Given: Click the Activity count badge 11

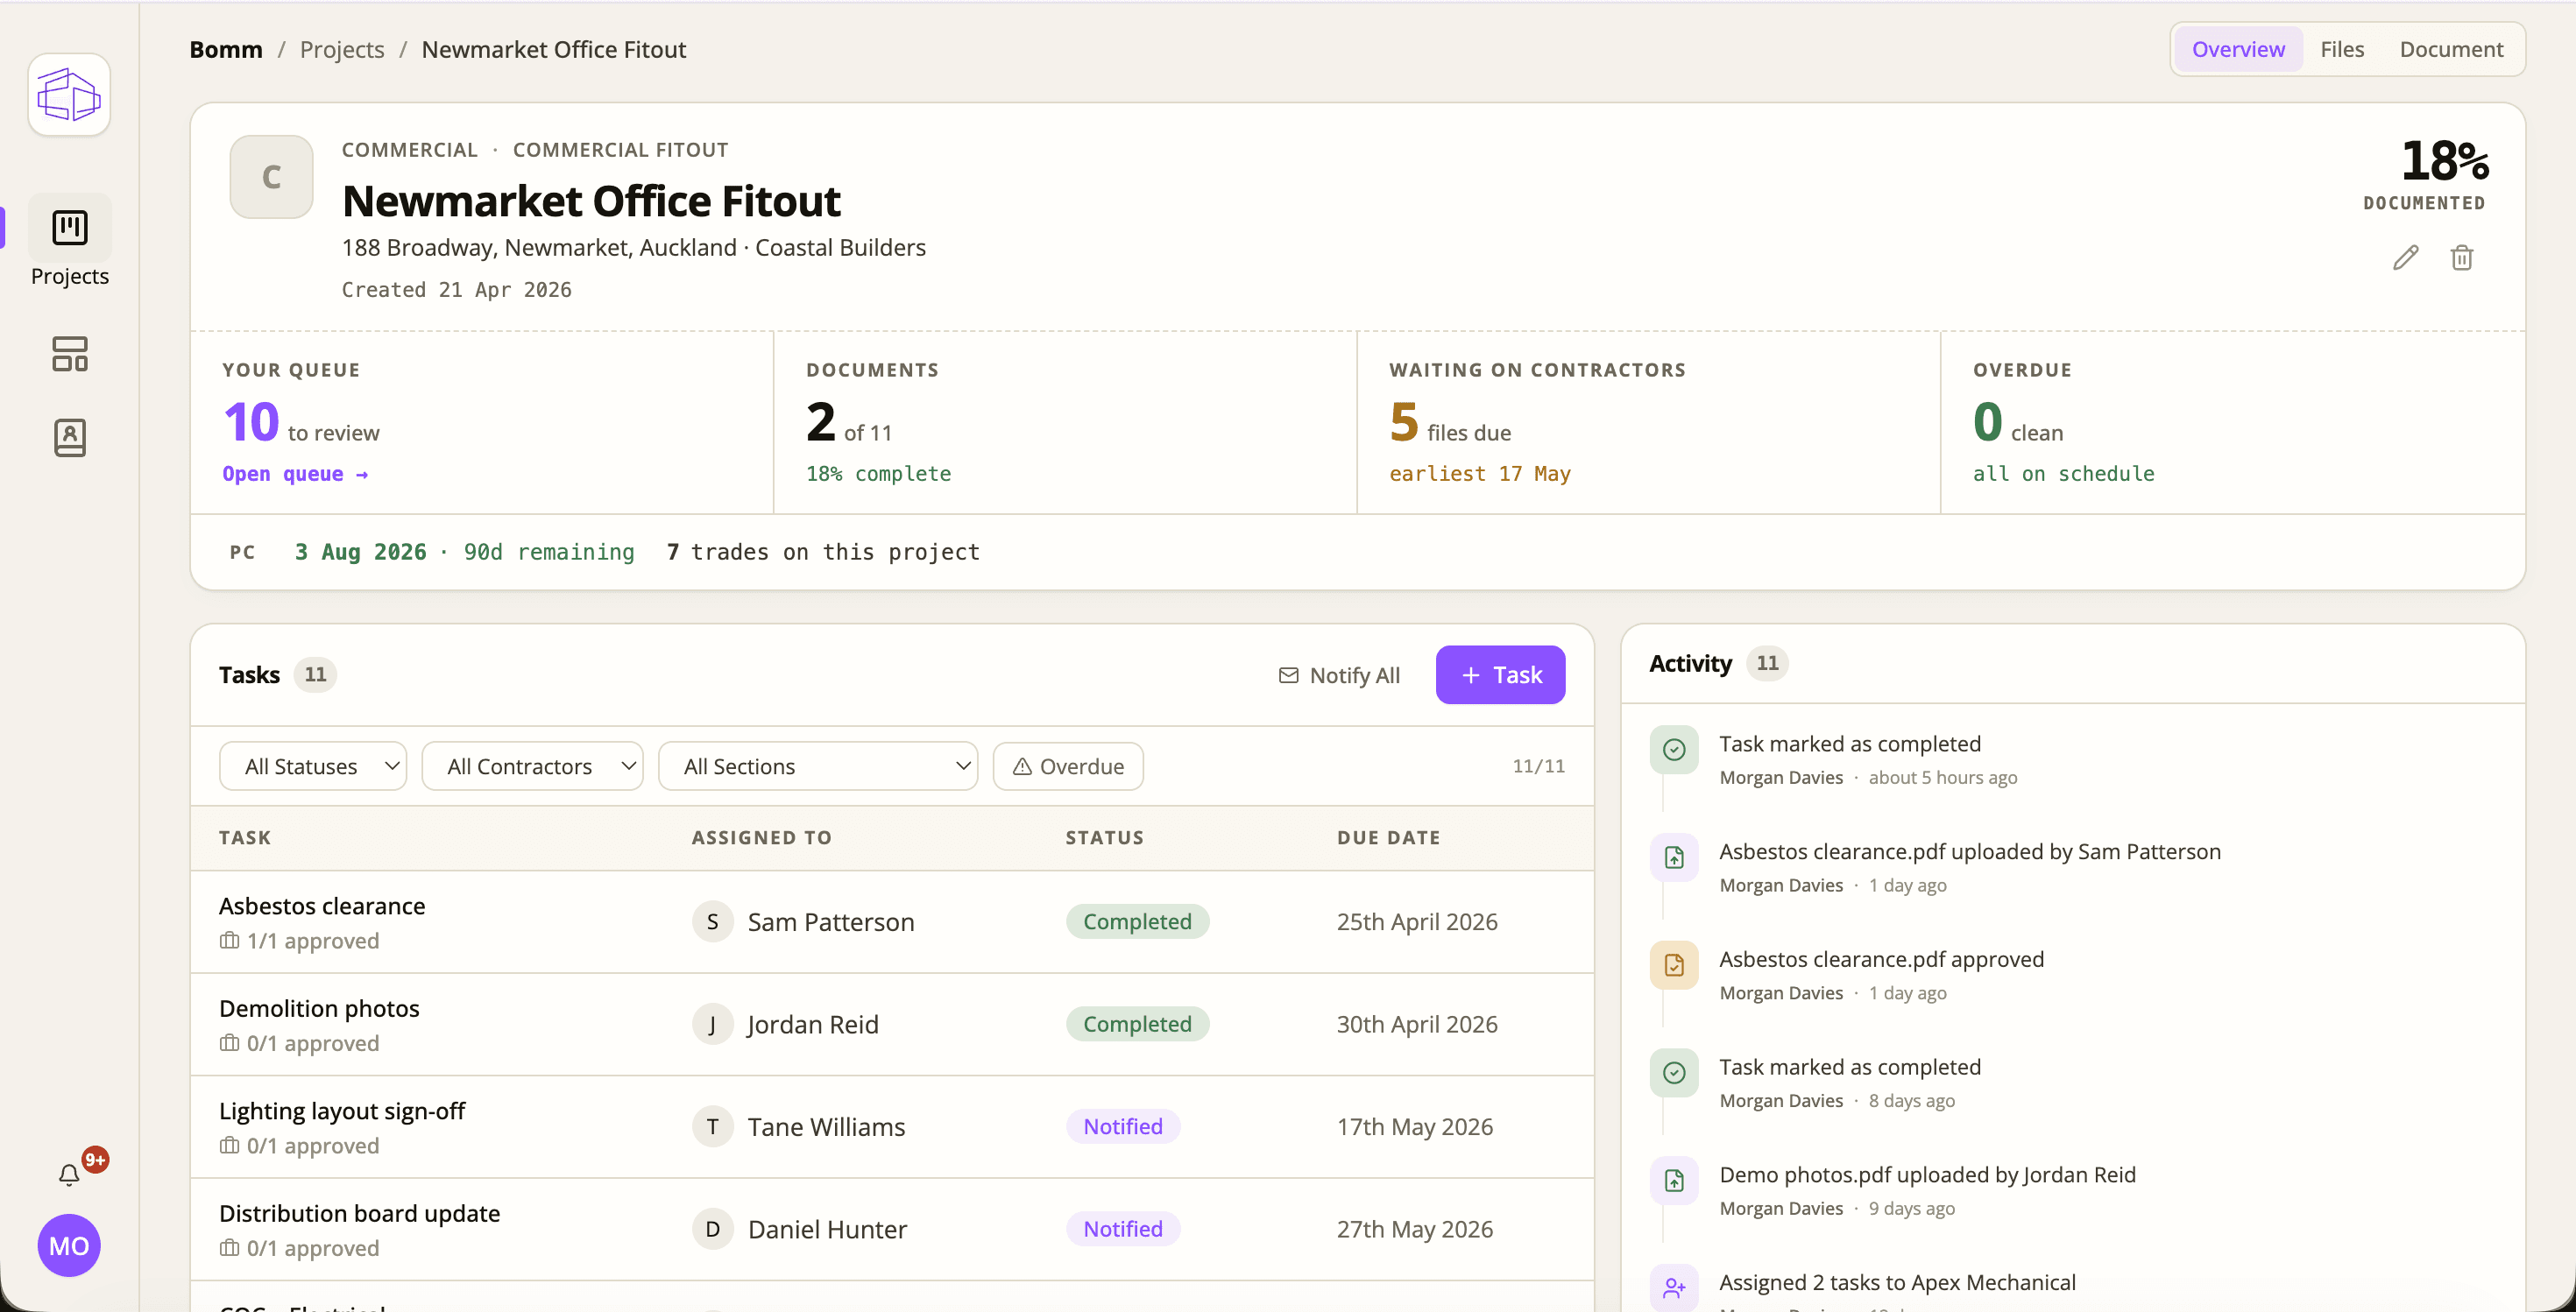Looking at the screenshot, I should tap(1767, 662).
